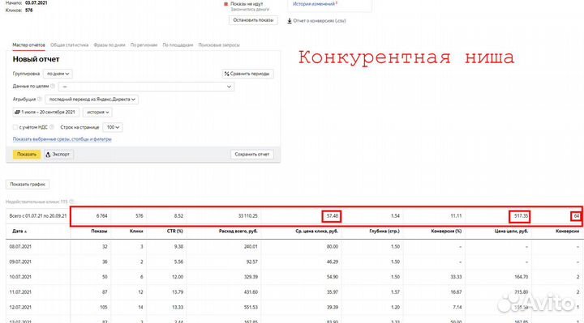
Task: Click date cell 10.07.2021
Action: [20, 277]
